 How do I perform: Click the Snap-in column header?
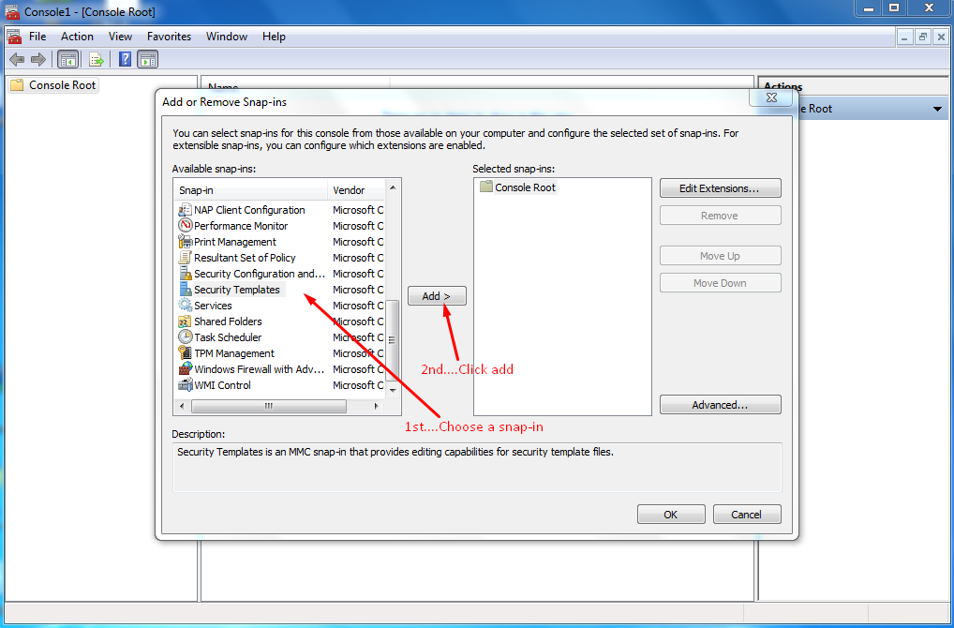coord(250,190)
